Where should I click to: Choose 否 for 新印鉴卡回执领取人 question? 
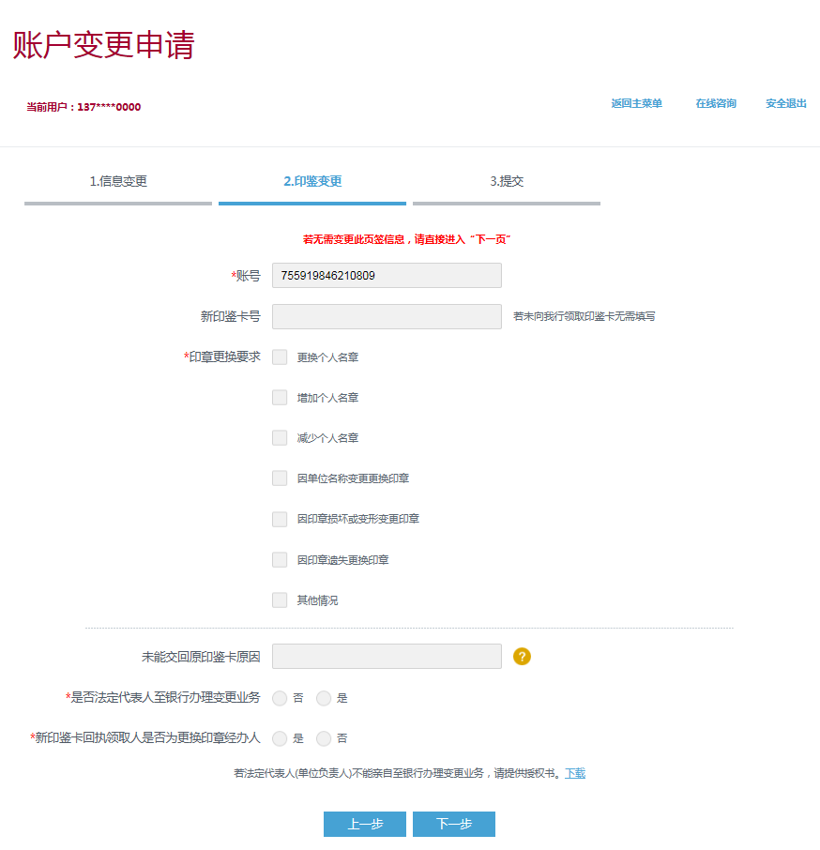[324, 738]
